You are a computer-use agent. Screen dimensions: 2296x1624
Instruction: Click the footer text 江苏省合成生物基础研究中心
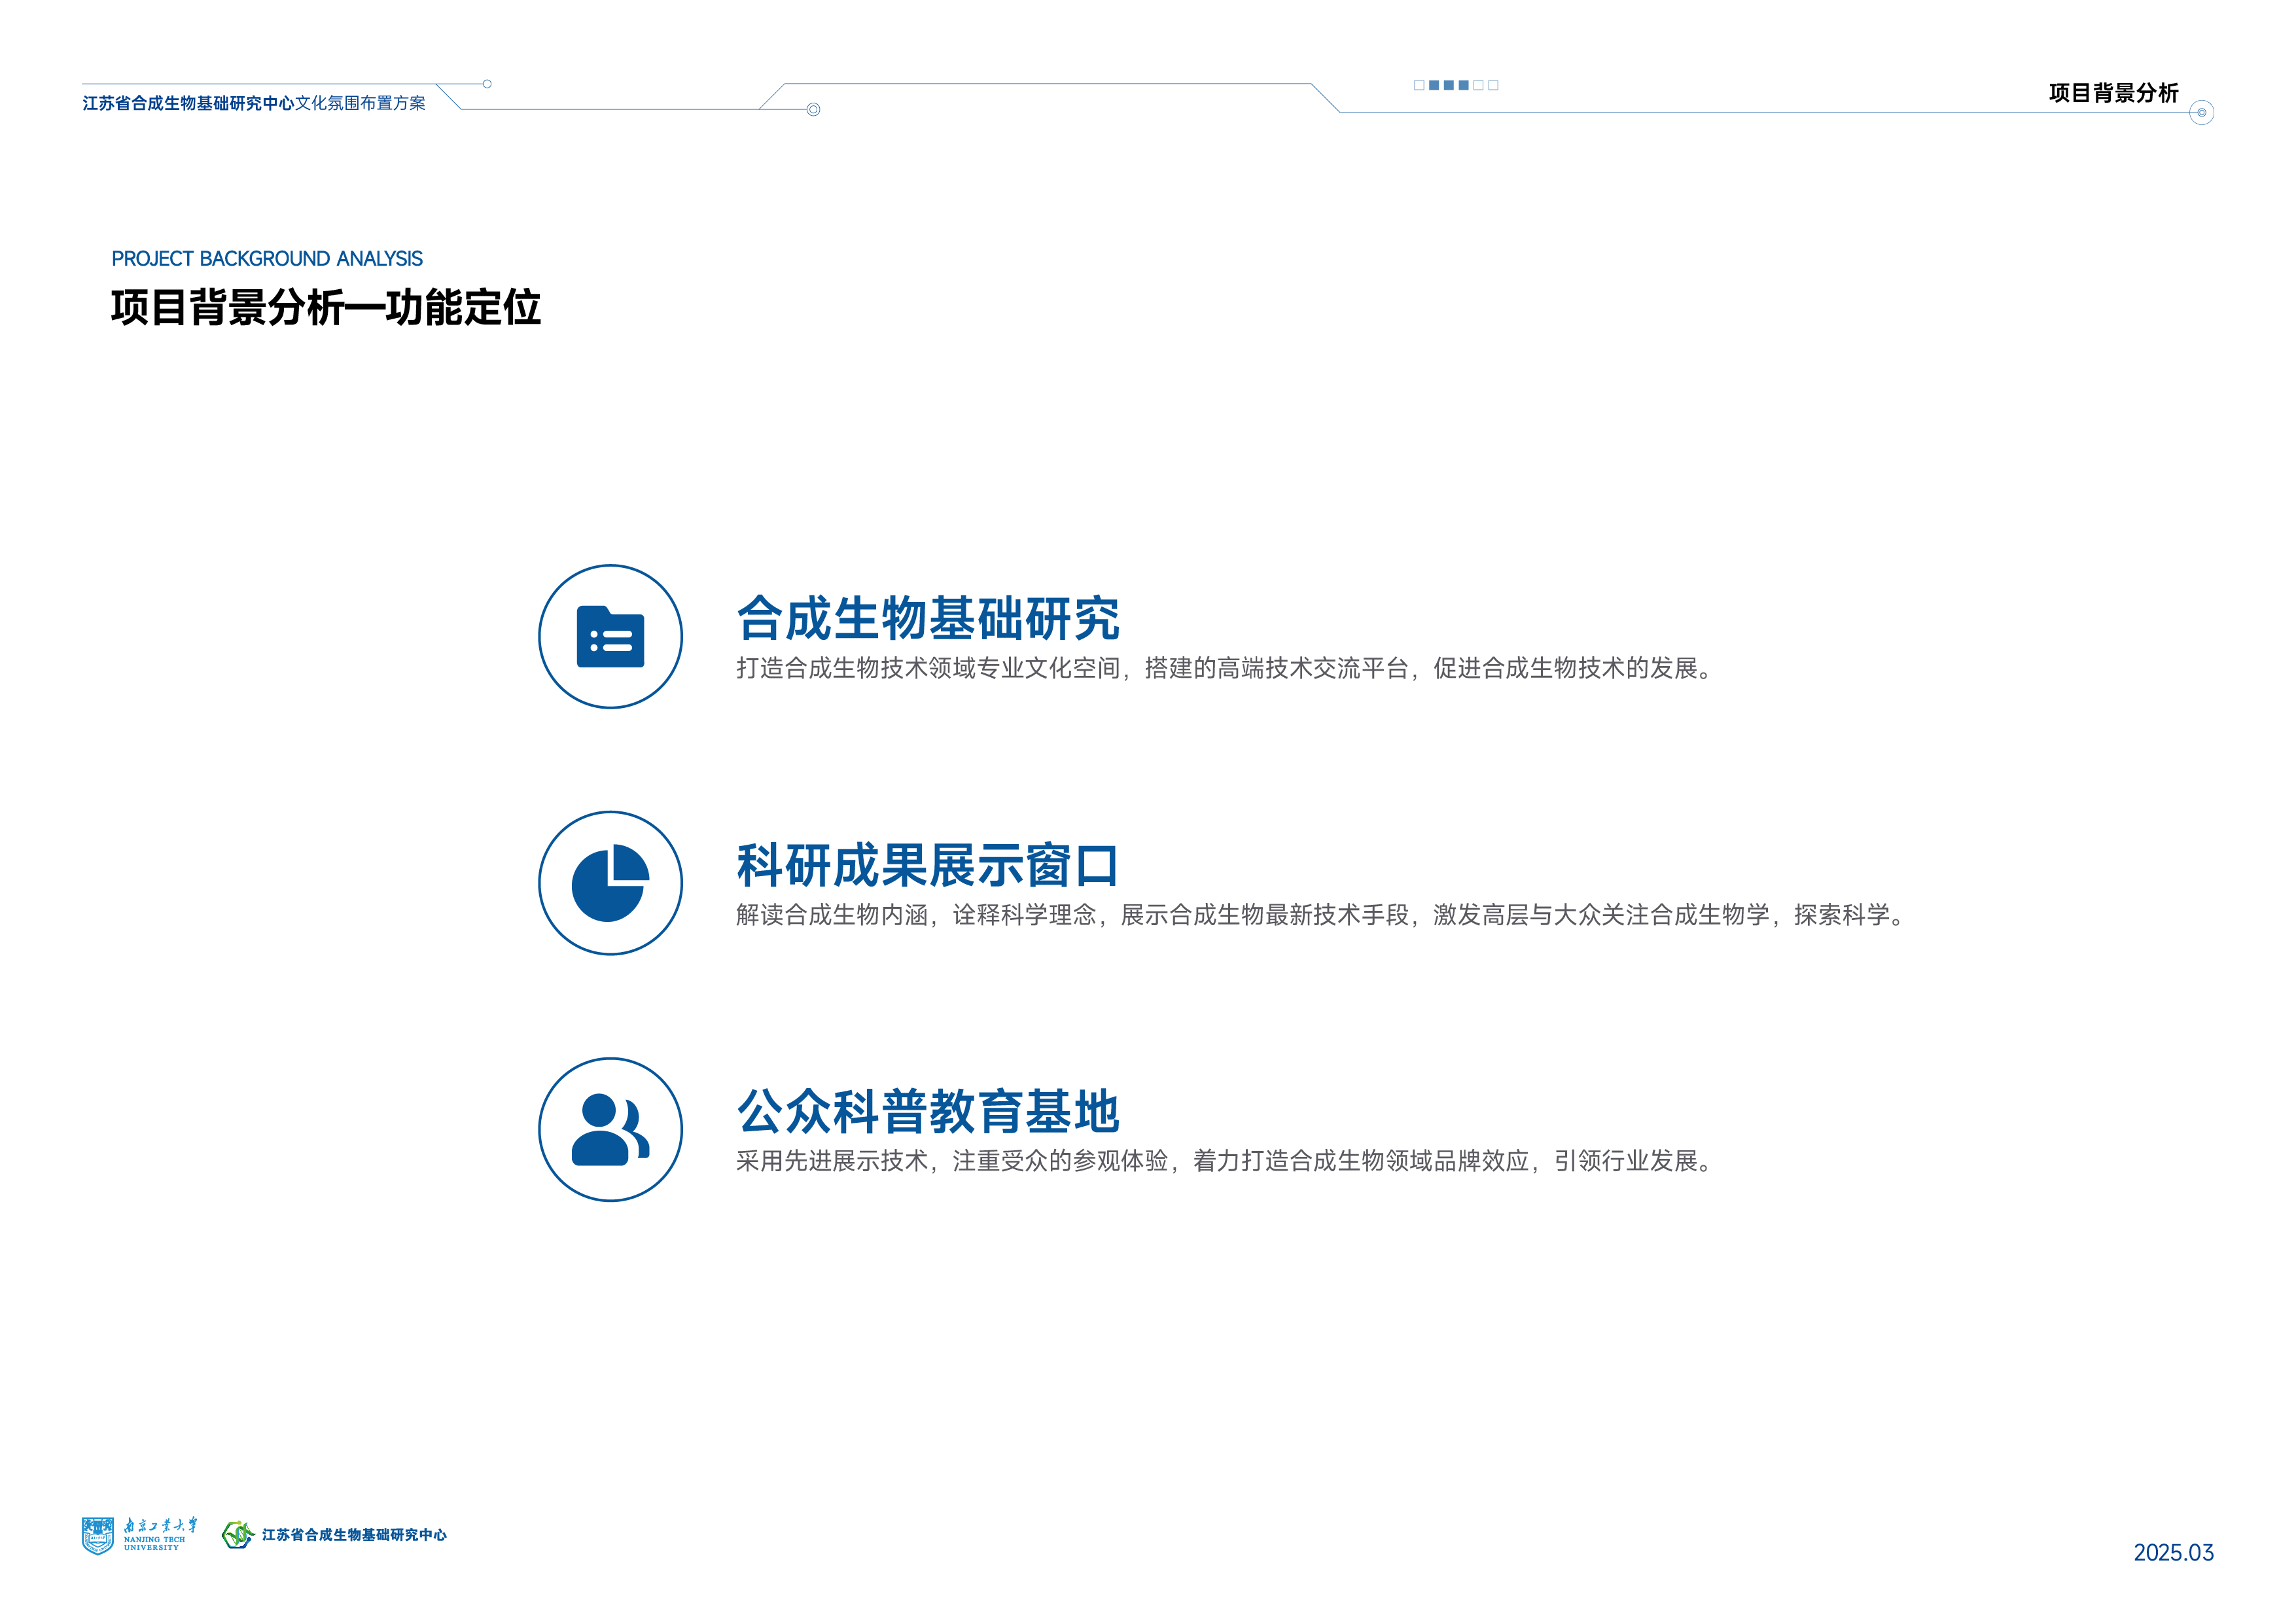(354, 1535)
